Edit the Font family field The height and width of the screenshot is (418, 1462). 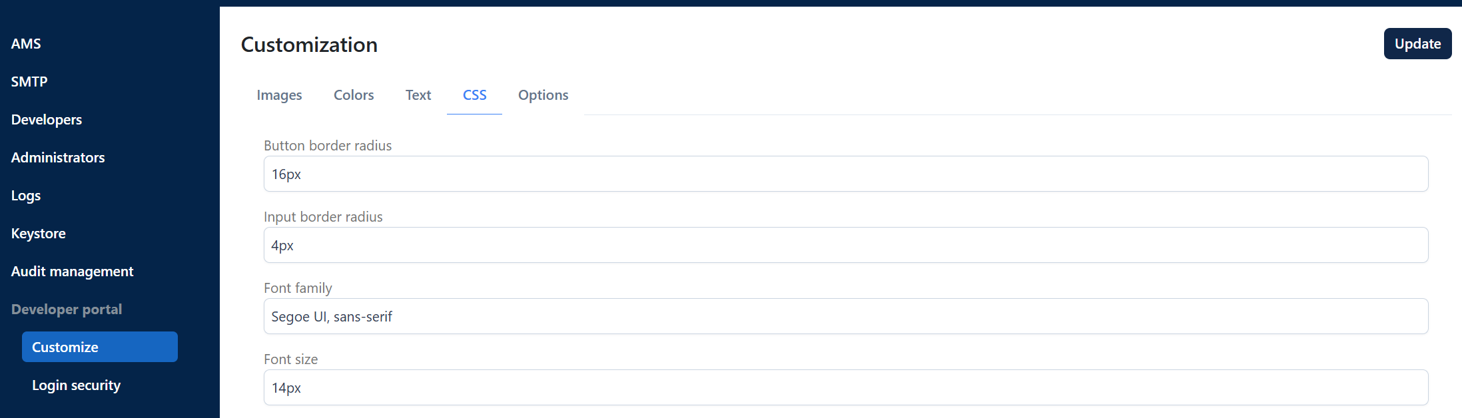846,316
